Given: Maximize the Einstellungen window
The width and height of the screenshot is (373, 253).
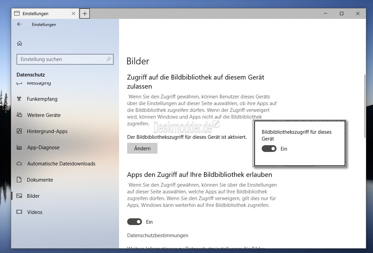Looking at the screenshot, I should [x=342, y=13].
